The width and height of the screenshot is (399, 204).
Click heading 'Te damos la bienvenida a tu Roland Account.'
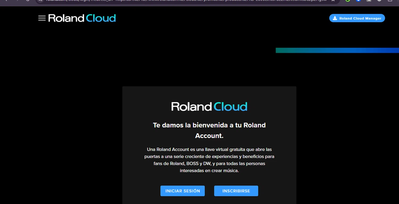[209, 130]
